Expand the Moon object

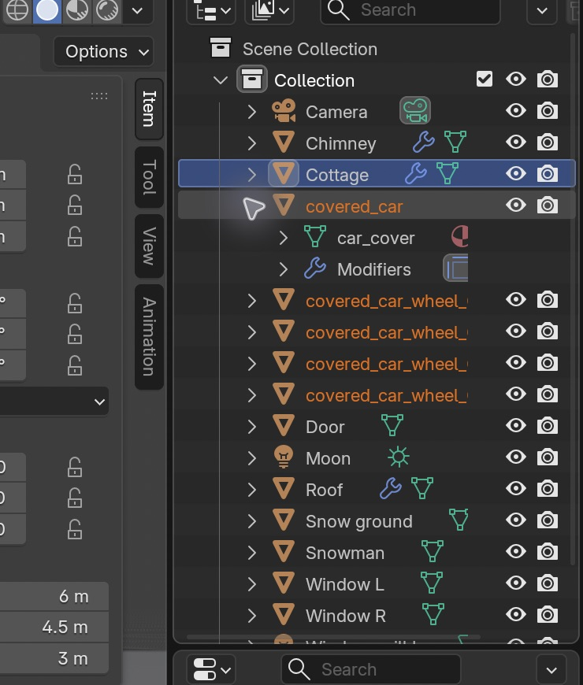coord(252,457)
